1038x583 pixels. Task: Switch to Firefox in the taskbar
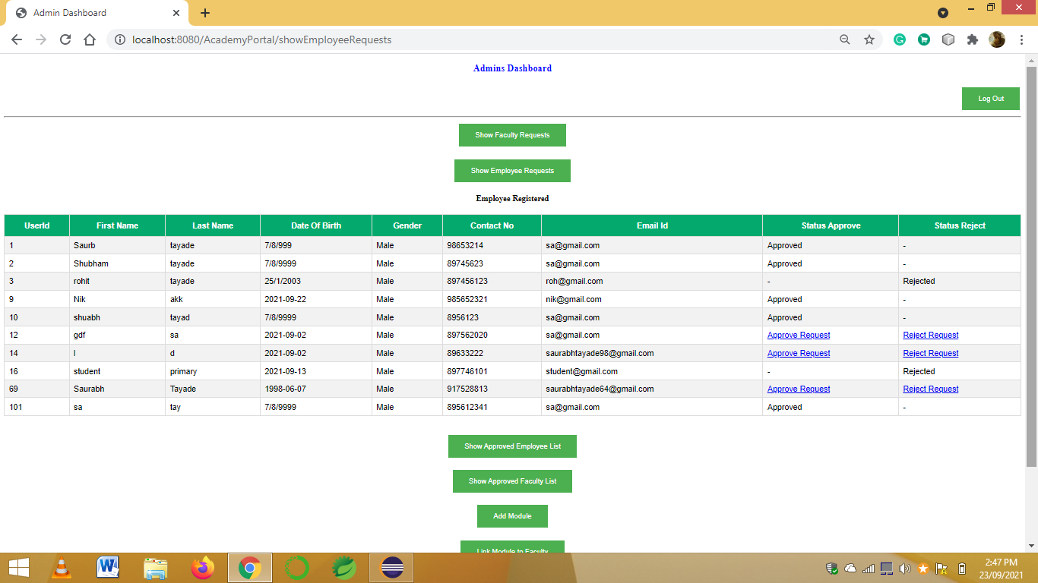(x=203, y=567)
